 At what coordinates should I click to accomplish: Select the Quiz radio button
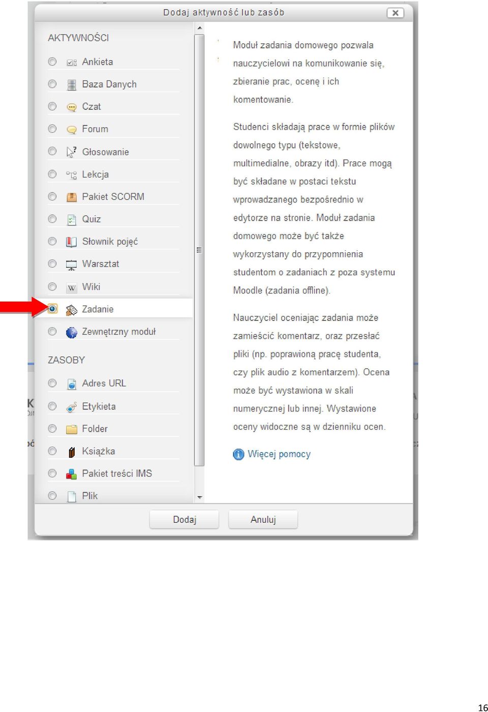[52, 219]
